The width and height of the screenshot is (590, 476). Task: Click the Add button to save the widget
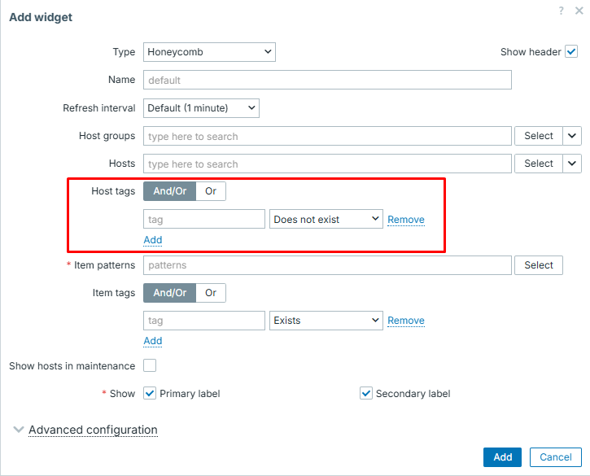coord(502,457)
